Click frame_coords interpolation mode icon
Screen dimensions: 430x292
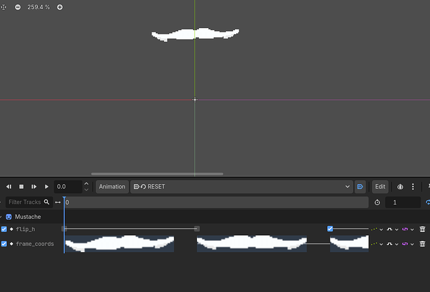tap(389, 244)
